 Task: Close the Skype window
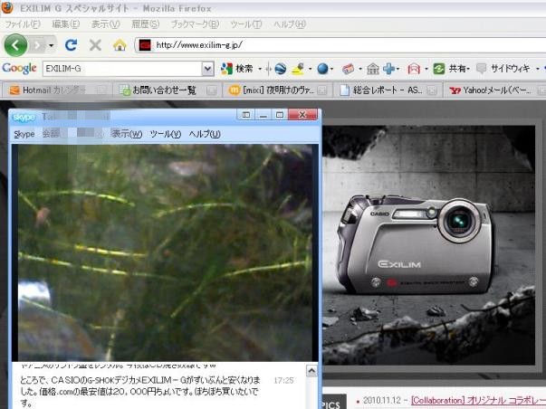(302, 115)
